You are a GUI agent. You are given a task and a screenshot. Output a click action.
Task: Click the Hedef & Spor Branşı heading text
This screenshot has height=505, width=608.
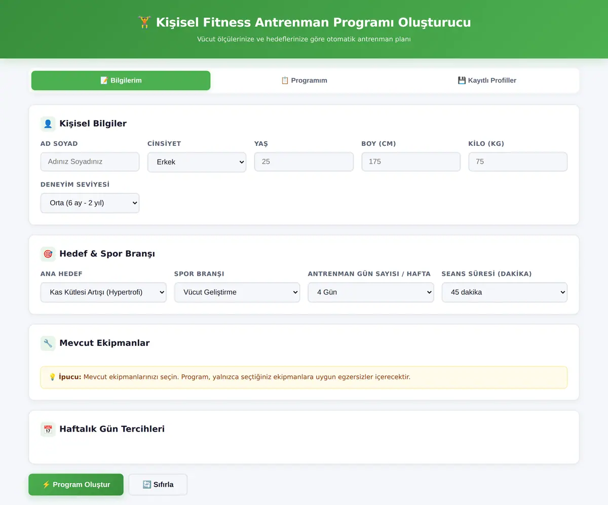[107, 254]
